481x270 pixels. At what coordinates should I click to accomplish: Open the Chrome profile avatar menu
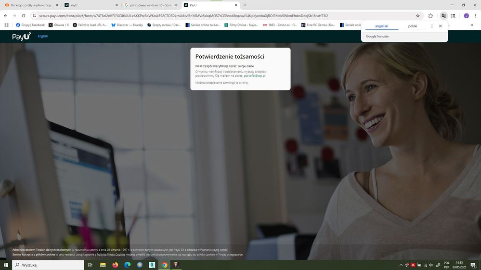pyautogui.click(x=466, y=16)
